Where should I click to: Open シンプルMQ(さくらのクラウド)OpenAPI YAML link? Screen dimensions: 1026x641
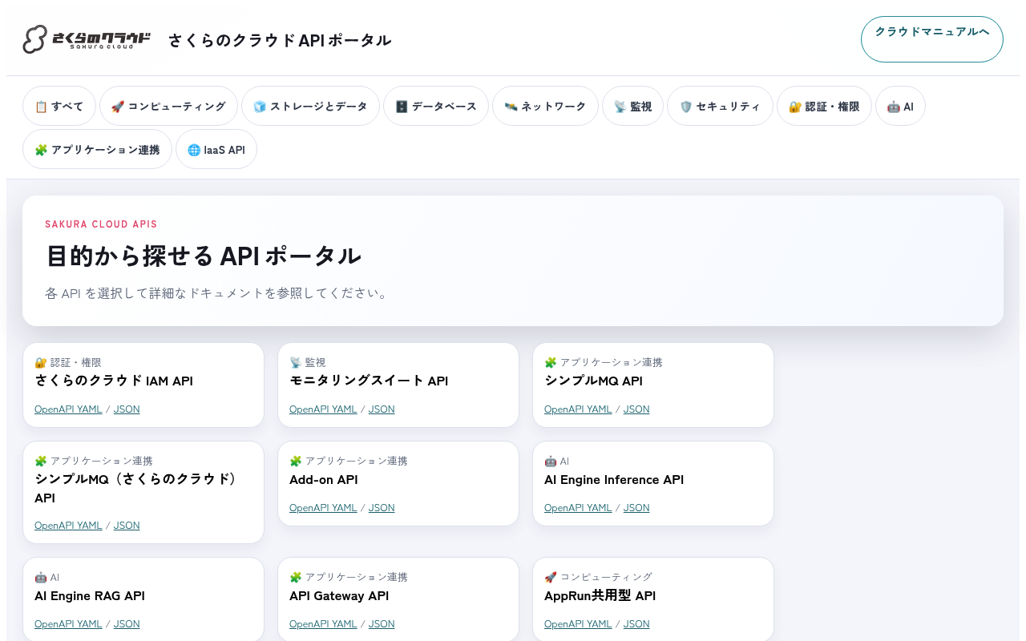click(x=68, y=525)
